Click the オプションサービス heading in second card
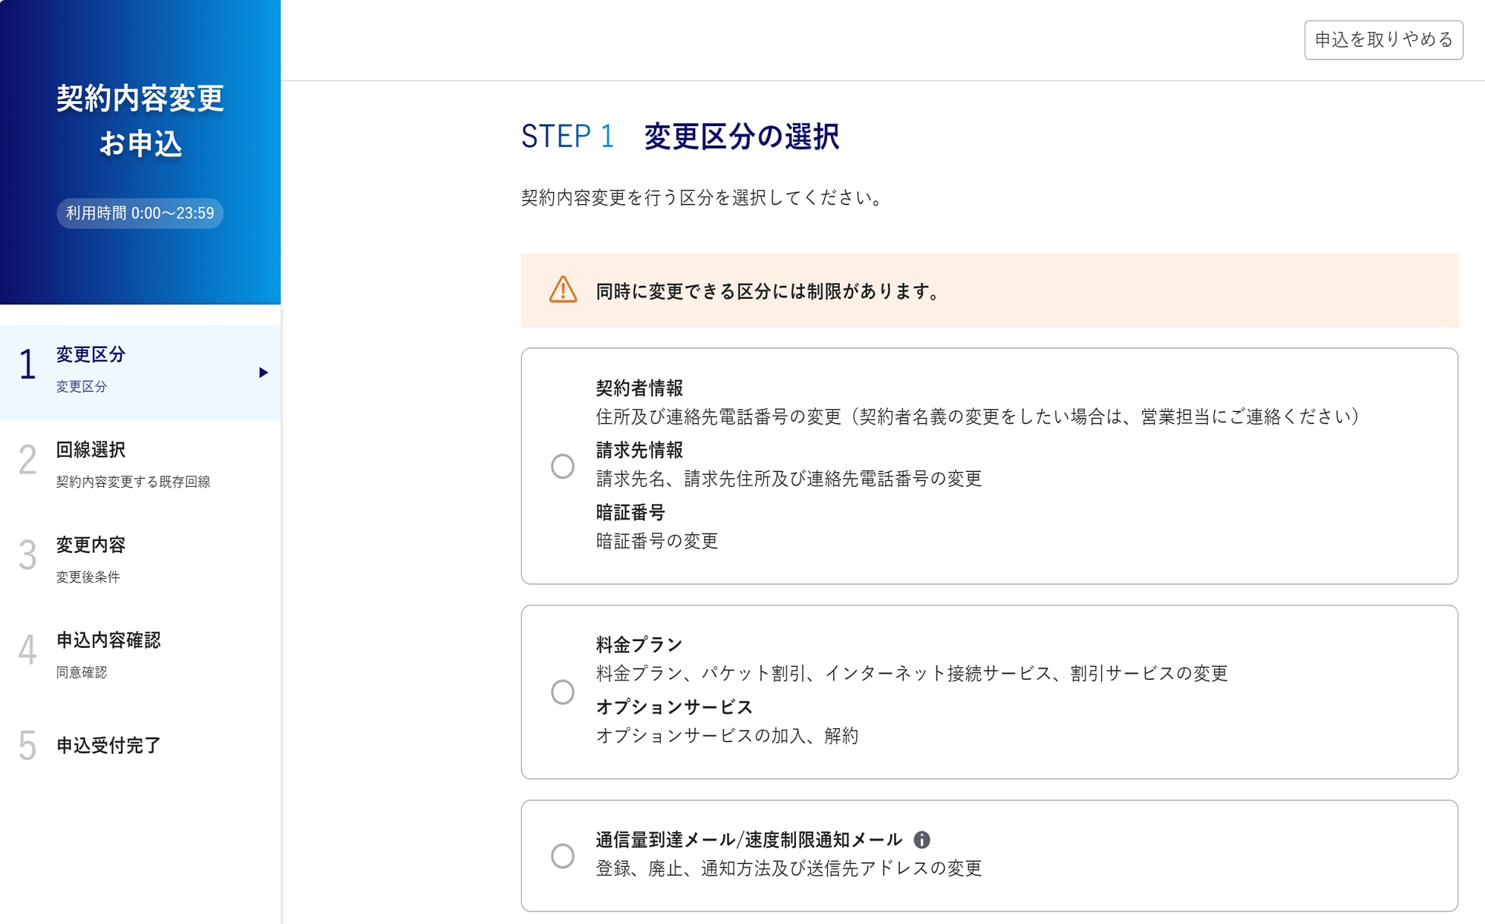The image size is (1485, 924). coord(674,707)
